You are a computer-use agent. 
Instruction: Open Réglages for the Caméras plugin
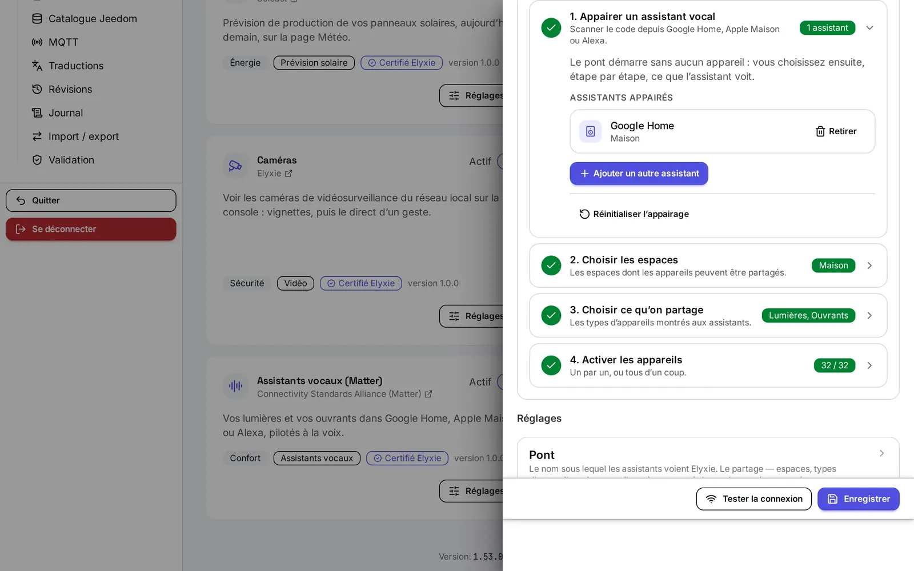pyautogui.click(x=472, y=316)
